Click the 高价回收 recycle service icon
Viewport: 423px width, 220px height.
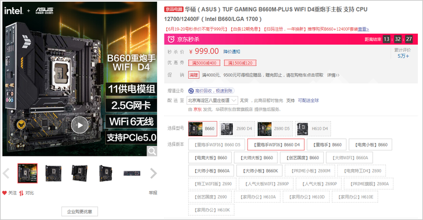[191, 91]
